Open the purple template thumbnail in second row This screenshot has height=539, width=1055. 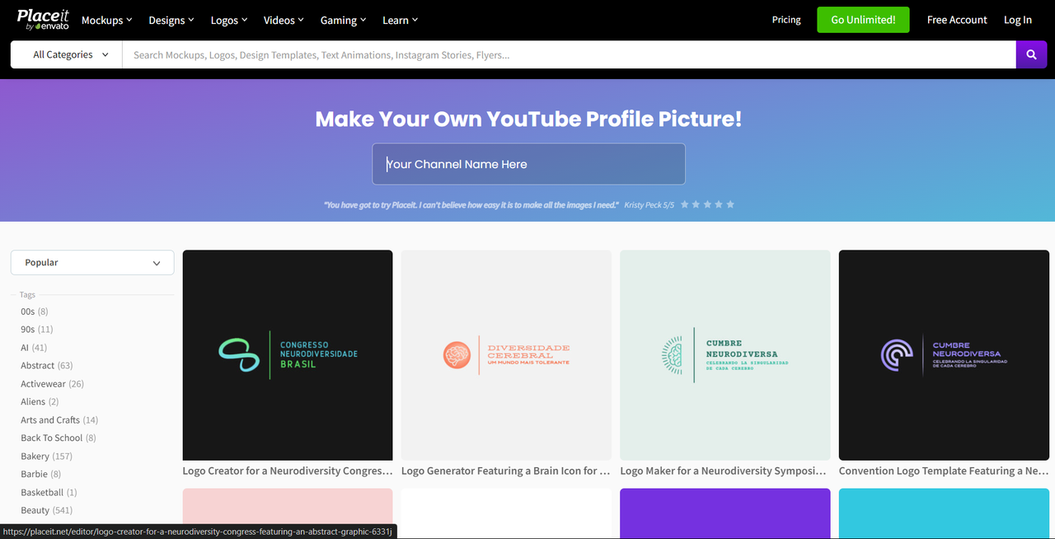(x=725, y=513)
